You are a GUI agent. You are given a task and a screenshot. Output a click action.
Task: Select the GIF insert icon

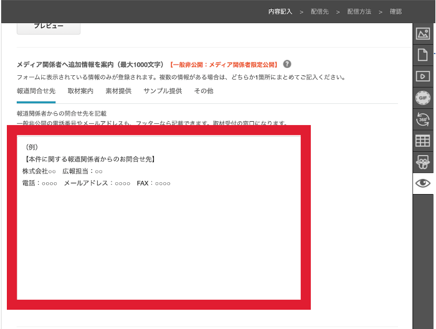[x=423, y=98]
